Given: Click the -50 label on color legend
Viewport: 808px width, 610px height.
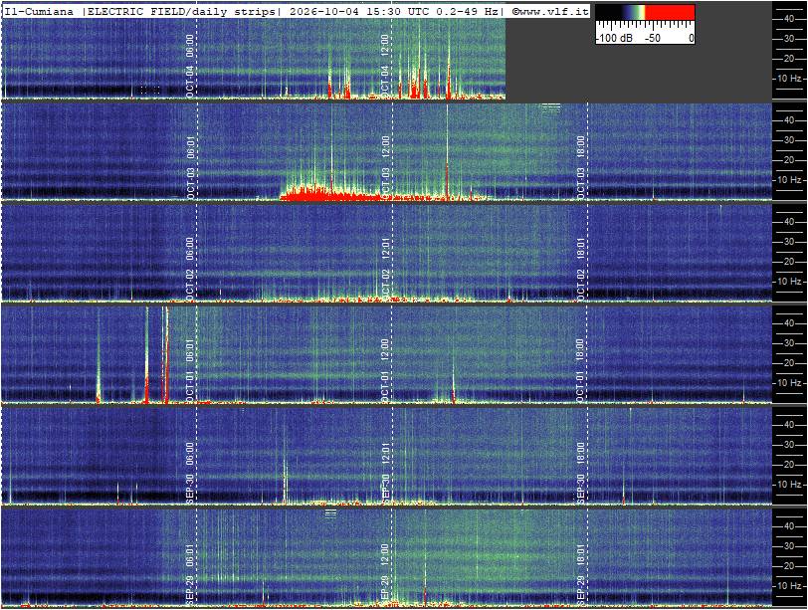Looking at the screenshot, I should tap(653, 38).
